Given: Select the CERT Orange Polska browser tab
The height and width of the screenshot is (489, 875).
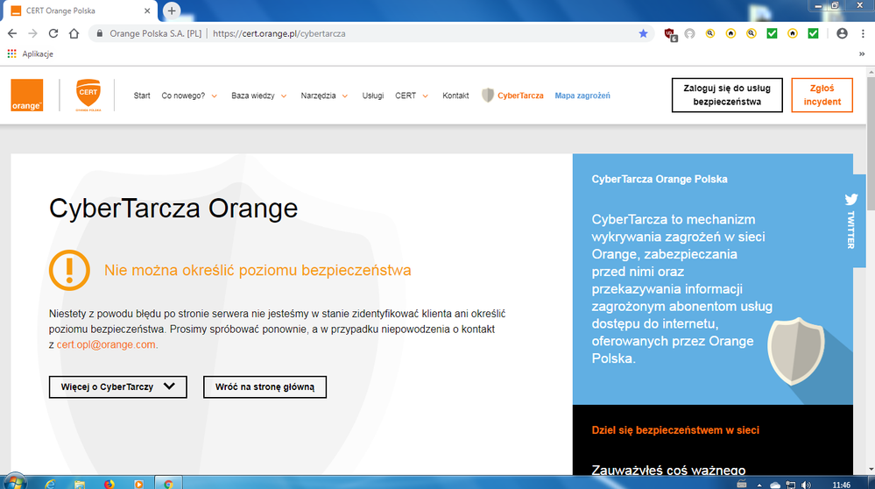Looking at the screenshot, I should 79,11.
